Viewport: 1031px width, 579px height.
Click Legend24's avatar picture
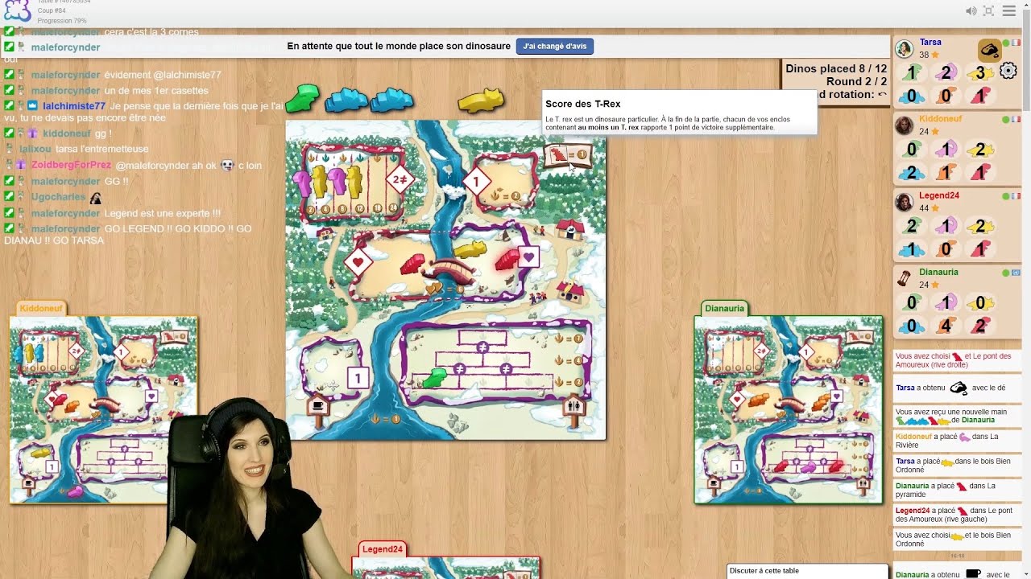[905, 202]
